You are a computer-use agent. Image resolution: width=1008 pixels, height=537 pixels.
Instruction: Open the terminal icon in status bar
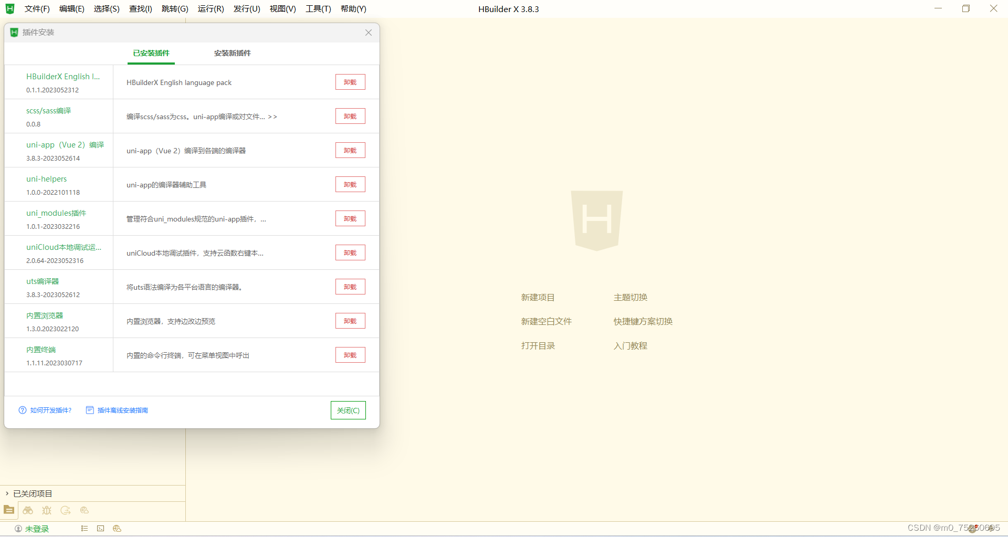pyautogui.click(x=100, y=529)
